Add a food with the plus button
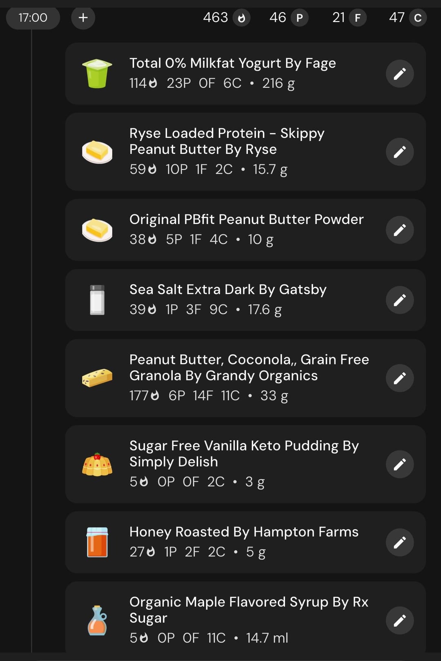 [83, 18]
